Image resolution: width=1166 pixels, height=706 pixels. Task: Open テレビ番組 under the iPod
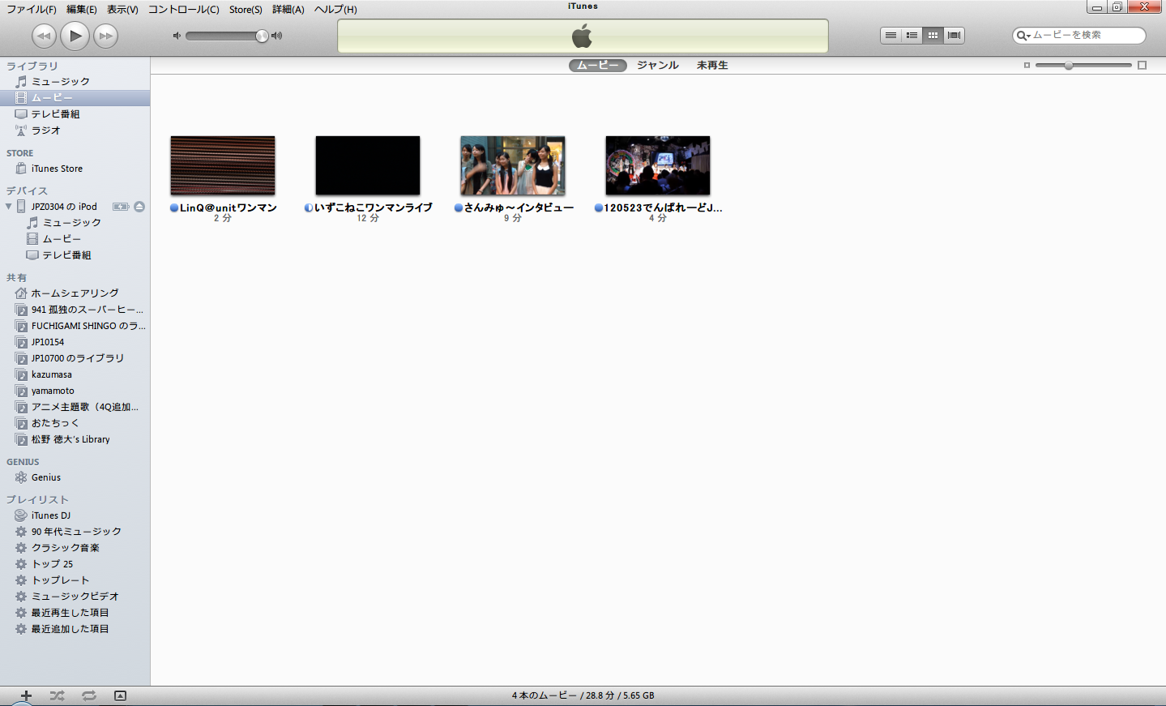click(75, 255)
